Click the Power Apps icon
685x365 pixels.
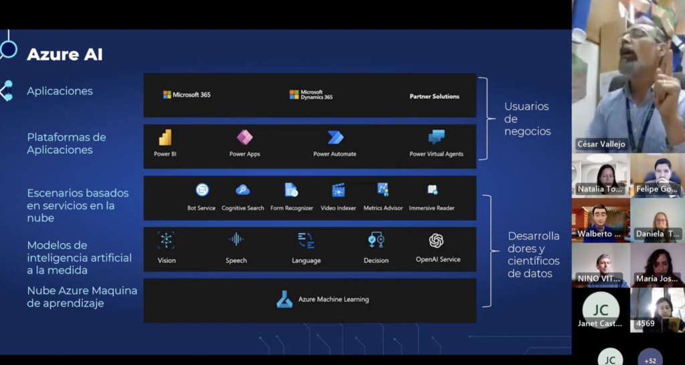[245, 137]
